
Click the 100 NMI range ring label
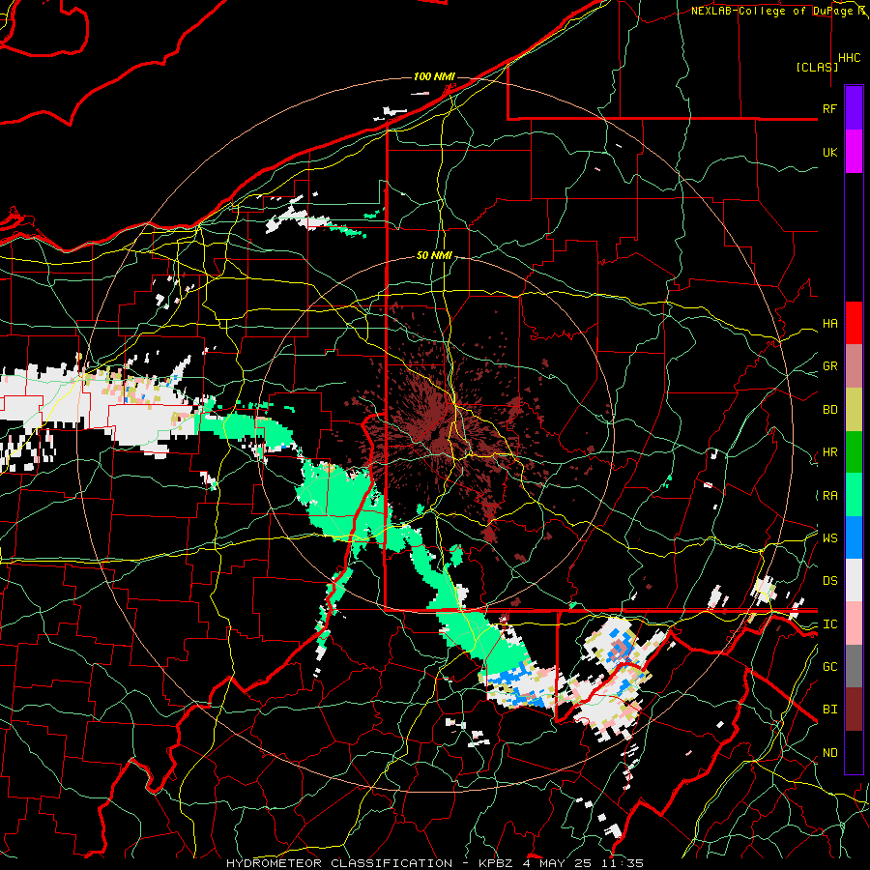434,76
